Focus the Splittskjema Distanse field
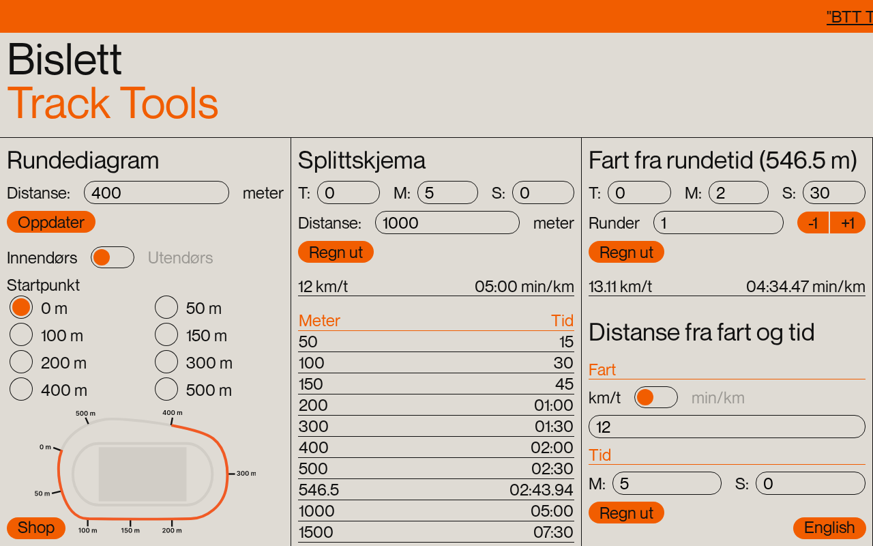 point(447,222)
